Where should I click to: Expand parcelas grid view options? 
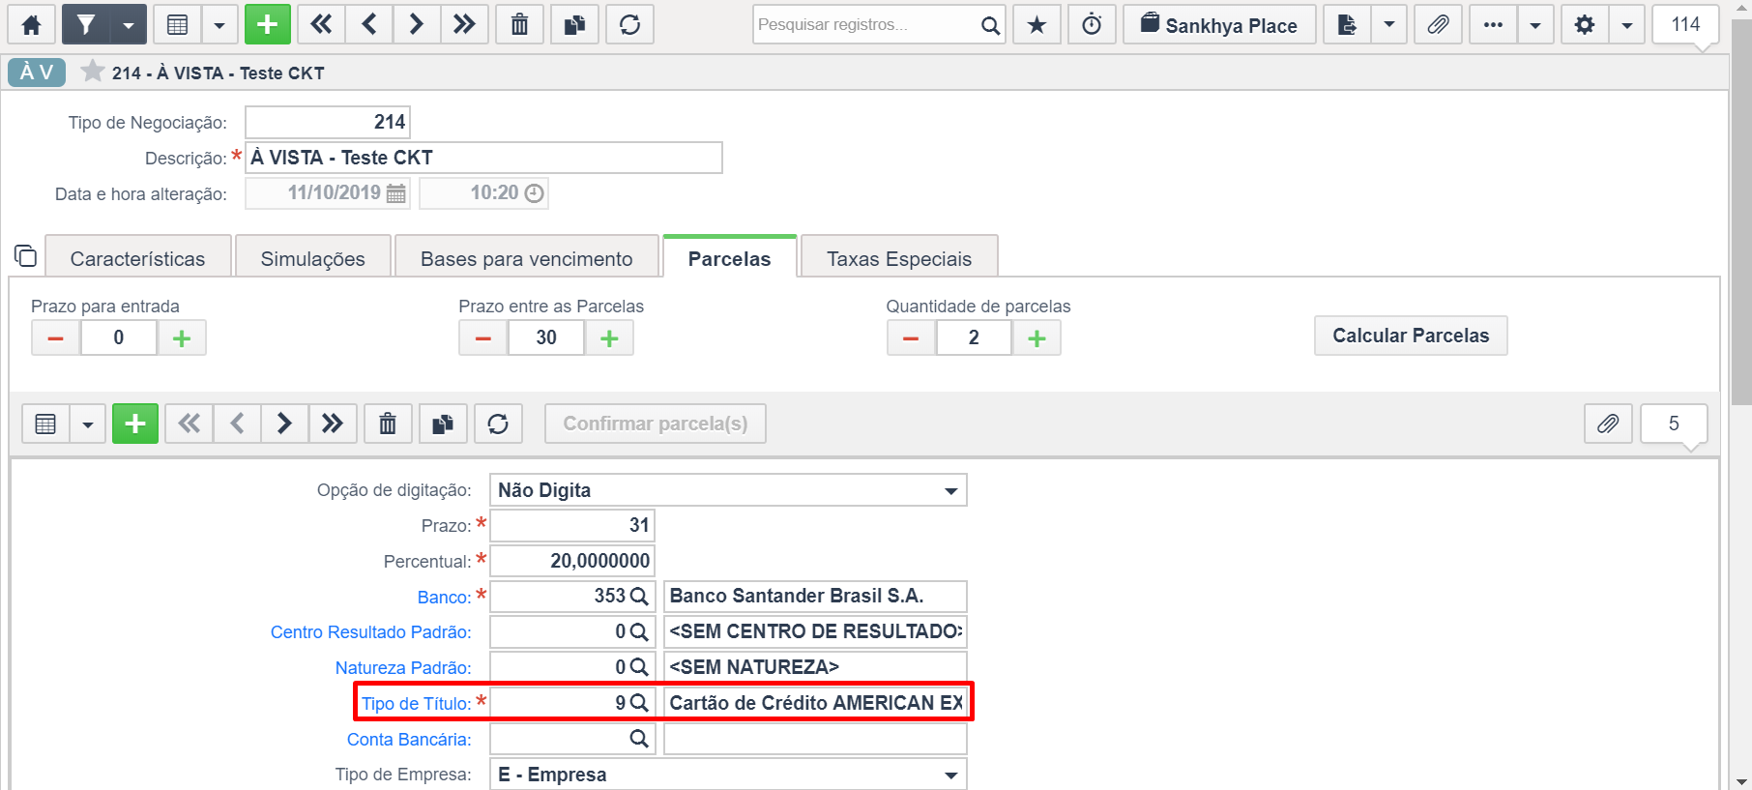pos(88,424)
